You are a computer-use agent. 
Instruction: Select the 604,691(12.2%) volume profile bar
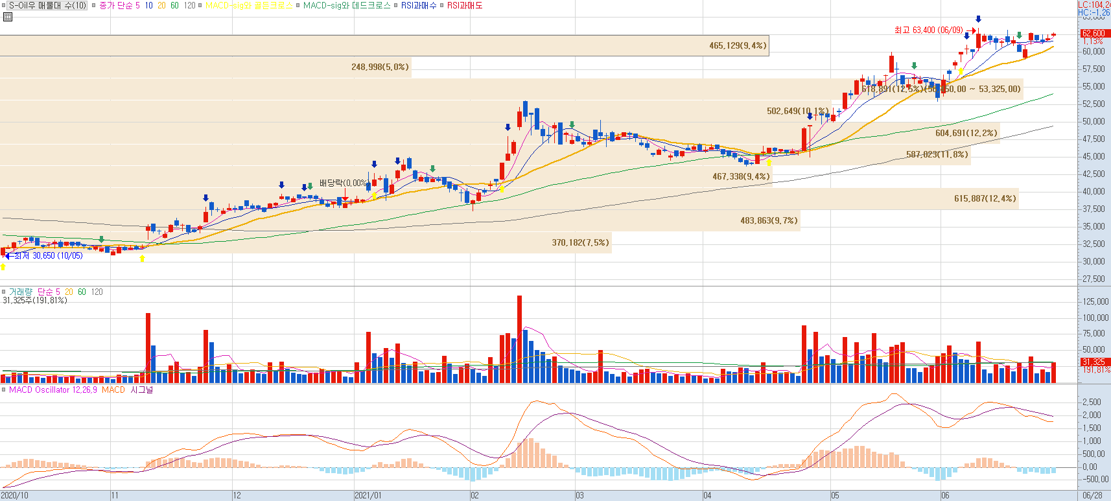click(500, 133)
